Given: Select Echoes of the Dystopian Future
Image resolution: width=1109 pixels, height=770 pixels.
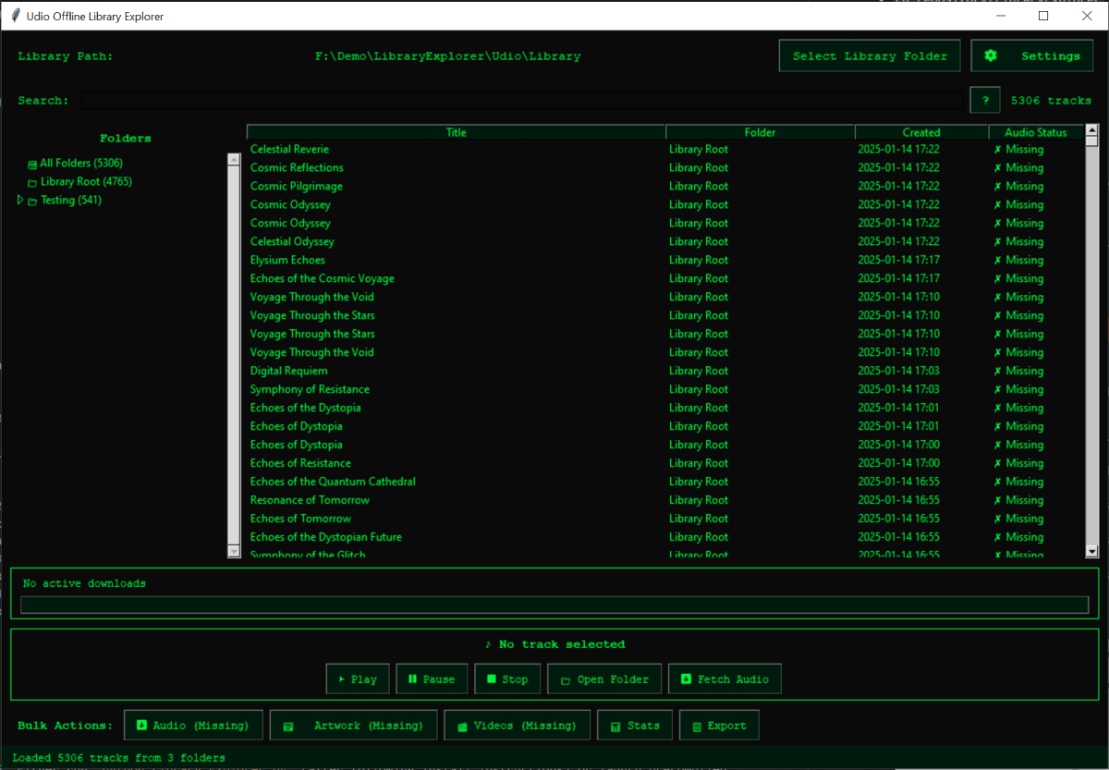Looking at the screenshot, I should click(664, 537).
